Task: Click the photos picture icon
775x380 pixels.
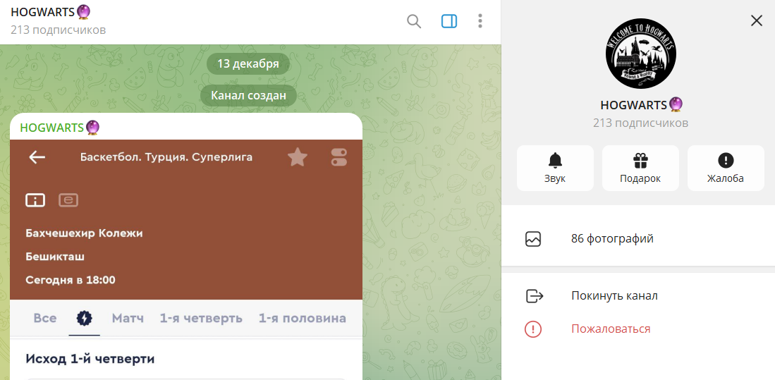Action: pos(533,239)
